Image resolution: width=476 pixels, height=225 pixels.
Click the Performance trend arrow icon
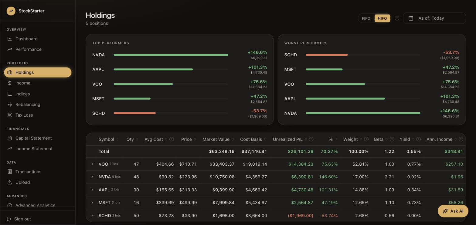pos(10,49)
